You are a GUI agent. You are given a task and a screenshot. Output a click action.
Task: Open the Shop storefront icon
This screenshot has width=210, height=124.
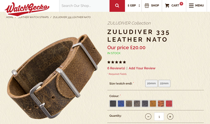point(147,5)
